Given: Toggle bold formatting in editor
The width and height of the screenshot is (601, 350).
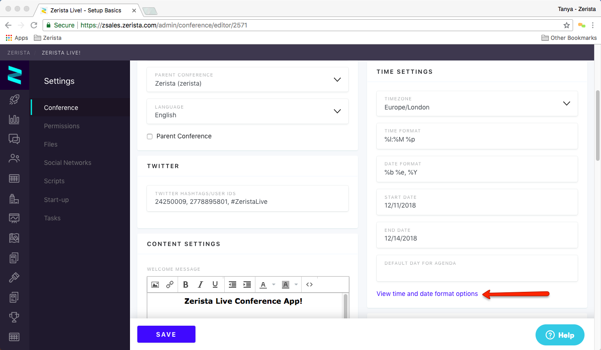Looking at the screenshot, I should (185, 284).
